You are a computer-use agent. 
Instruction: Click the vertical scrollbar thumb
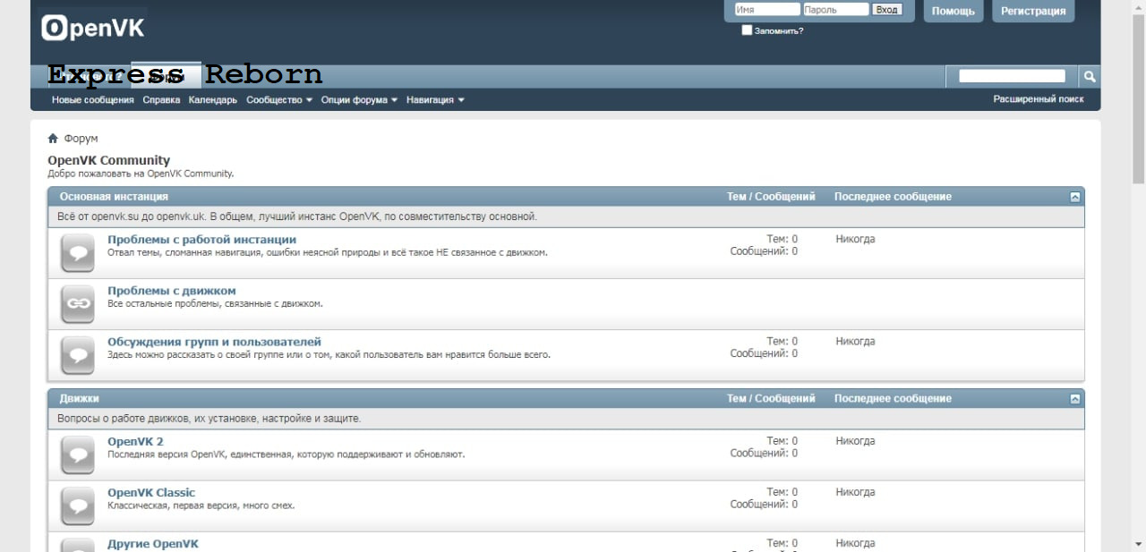(1138, 98)
